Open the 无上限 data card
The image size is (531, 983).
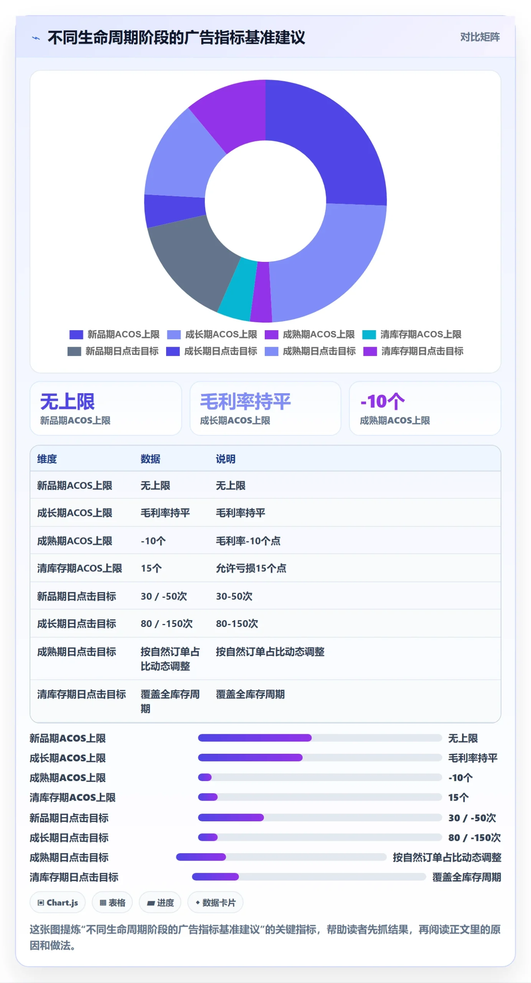point(106,408)
